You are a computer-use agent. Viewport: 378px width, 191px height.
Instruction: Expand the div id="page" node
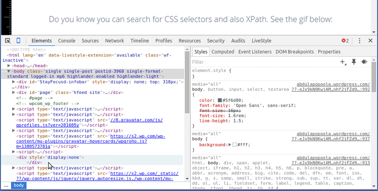(14, 92)
